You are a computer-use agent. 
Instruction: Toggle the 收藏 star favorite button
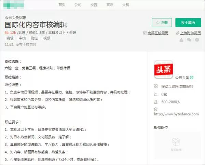tap(162, 23)
